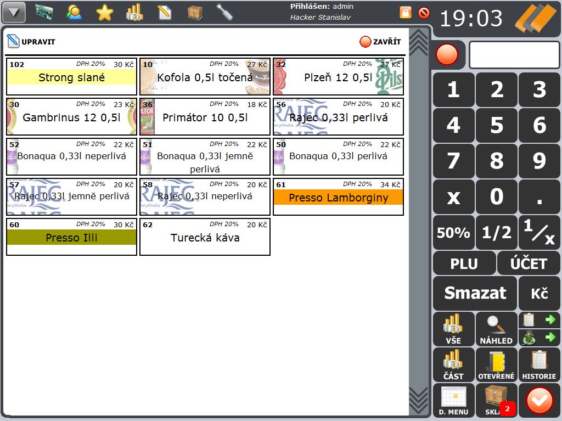Click ČÁST to pay part
The height and width of the screenshot is (421, 562).
pos(454,364)
